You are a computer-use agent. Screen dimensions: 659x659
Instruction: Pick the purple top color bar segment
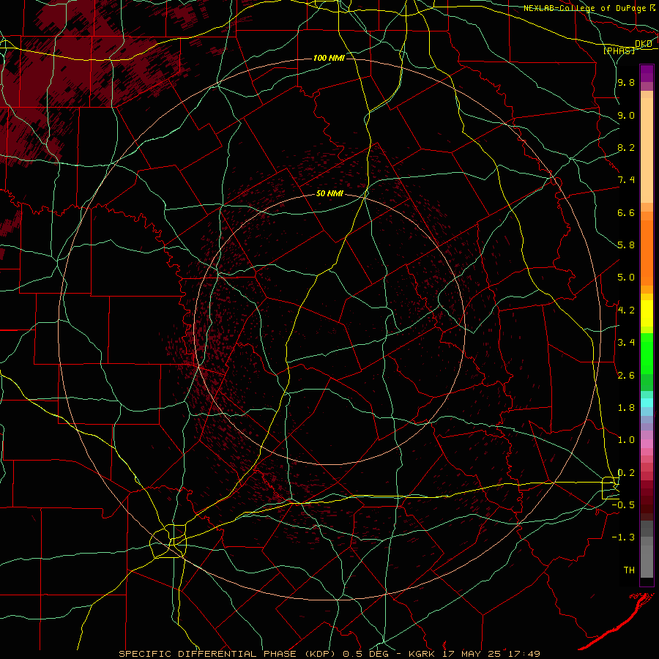pos(647,73)
